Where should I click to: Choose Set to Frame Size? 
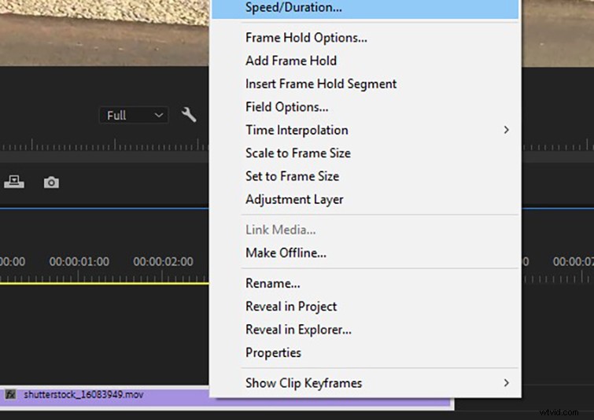click(365, 176)
